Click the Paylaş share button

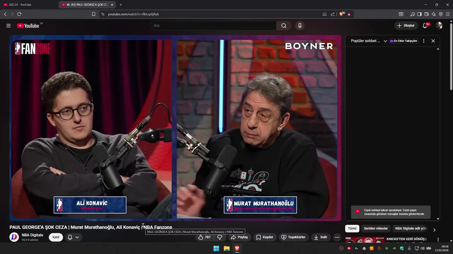[x=239, y=237]
